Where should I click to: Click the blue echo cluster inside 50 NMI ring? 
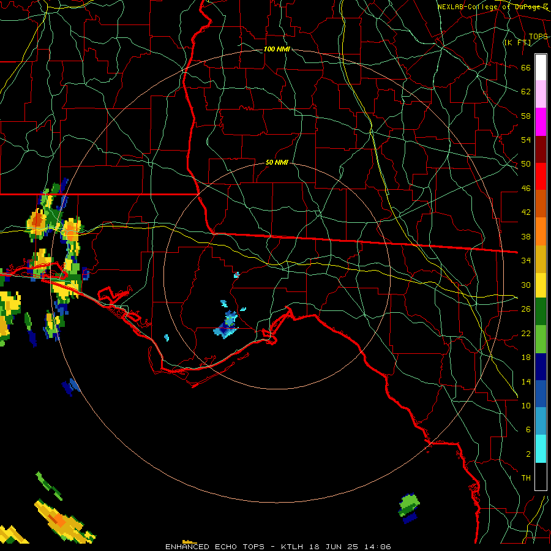tap(227, 325)
